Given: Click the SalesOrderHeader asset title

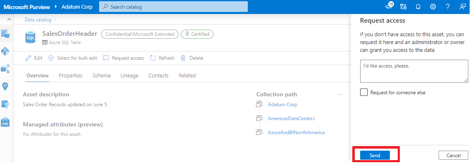Looking at the screenshot, I should tap(69, 34).
